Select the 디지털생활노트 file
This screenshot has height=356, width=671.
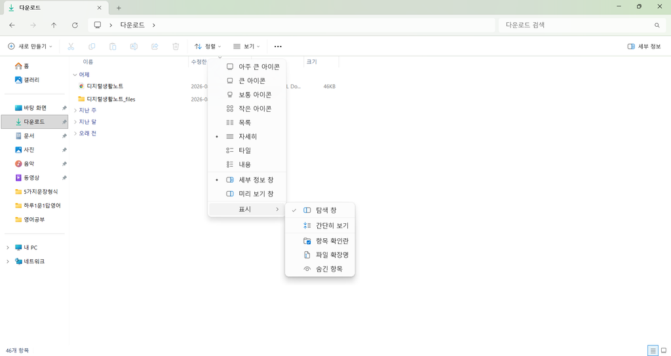click(x=105, y=86)
